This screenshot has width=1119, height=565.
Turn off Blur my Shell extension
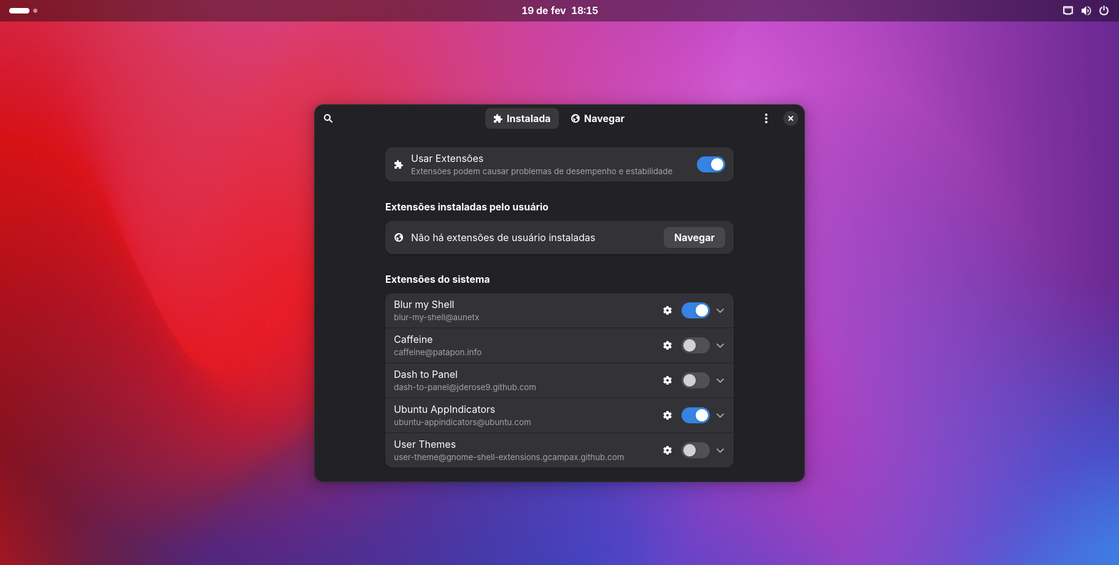695,310
